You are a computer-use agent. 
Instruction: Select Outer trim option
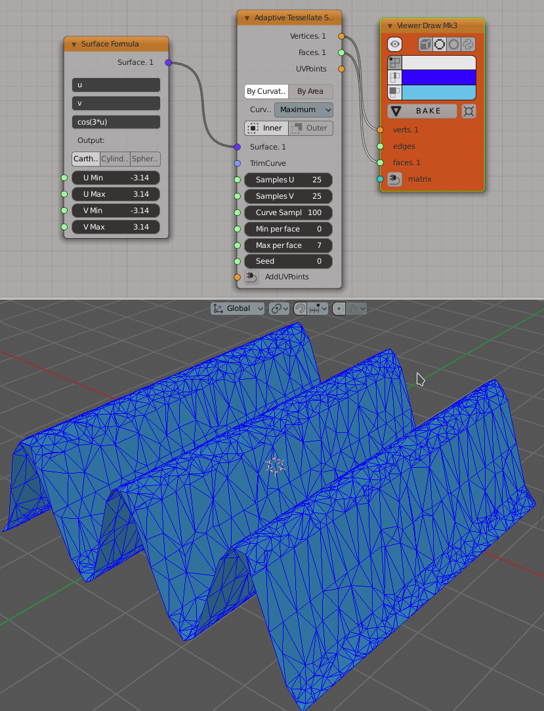(310, 129)
